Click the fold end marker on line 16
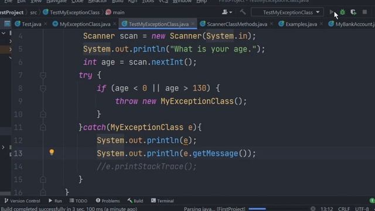Image resolution: width=375 pixels, height=211 pixels. tap(43, 192)
